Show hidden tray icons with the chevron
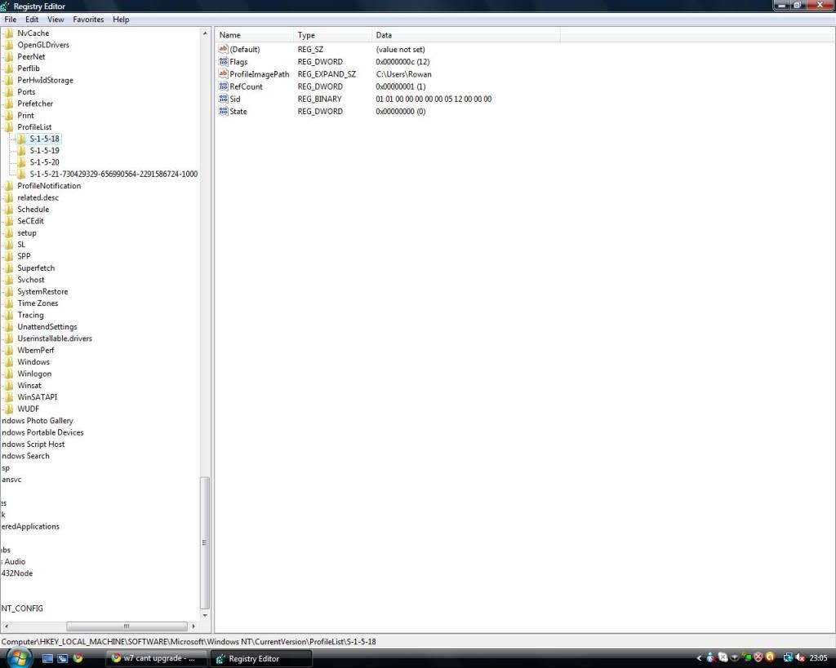 pos(699,658)
